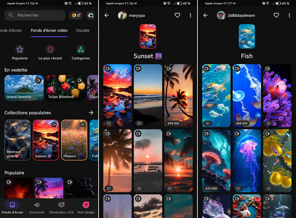This screenshot has width=296, height=218.
Task: Select the clownfish video wallpaper thumbnail
Action: click(x=277, y=95)
